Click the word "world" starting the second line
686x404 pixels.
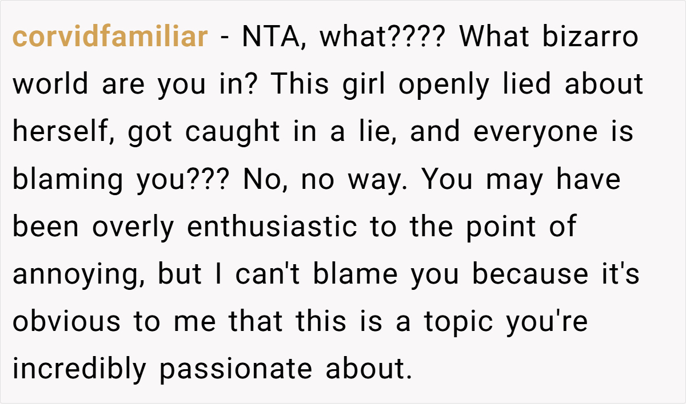50,84
